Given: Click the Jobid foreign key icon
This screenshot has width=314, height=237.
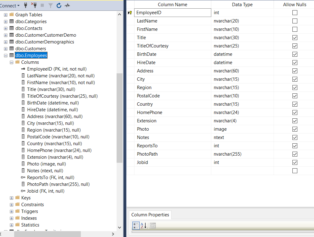Looking at the screenshot, I should 23,191.
